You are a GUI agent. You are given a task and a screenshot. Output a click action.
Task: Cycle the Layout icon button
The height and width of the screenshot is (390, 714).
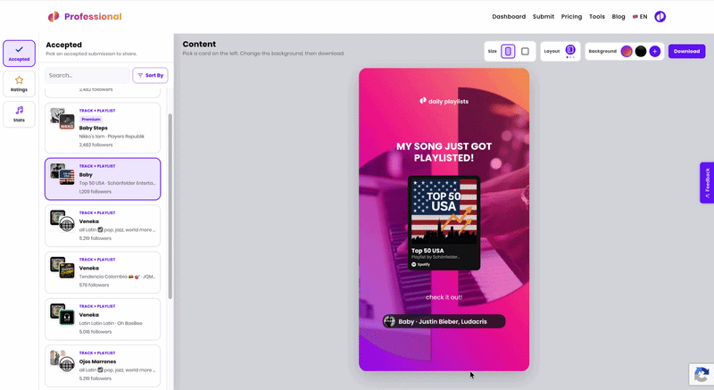(570, 50)
